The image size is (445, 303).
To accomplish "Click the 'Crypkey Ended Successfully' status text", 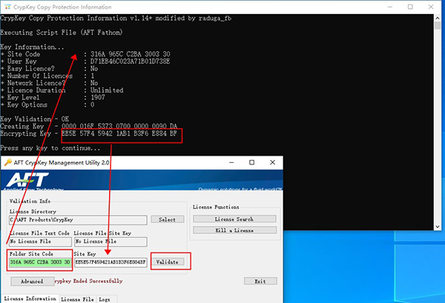I will [x=88, y=282].
